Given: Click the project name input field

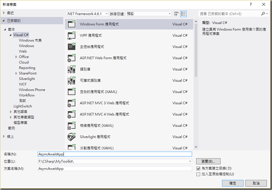Looking at the screenshot, I should click(115, 154).
